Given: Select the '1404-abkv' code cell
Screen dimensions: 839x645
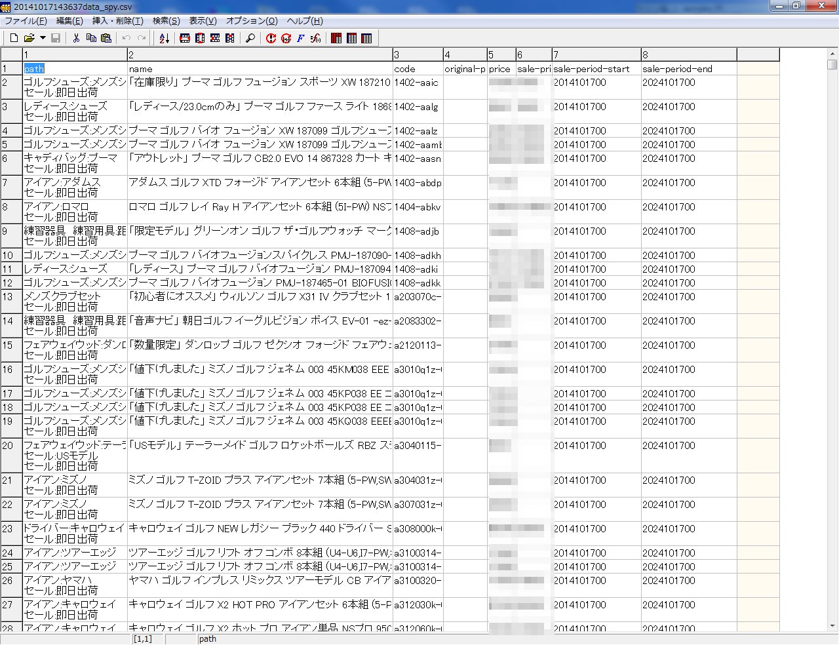Looking at the screenshot, I should [x=418, y=212].
